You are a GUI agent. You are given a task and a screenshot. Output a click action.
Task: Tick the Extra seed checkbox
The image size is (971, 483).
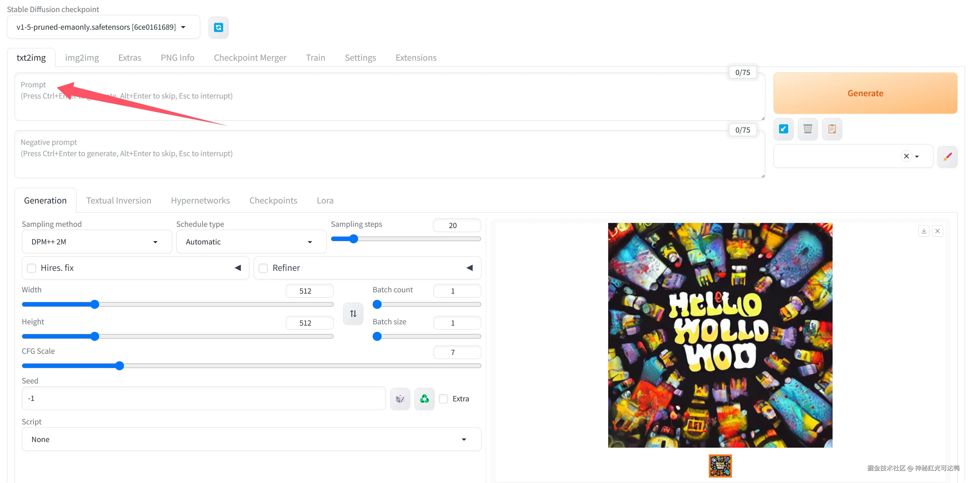[x=444, y=399]
